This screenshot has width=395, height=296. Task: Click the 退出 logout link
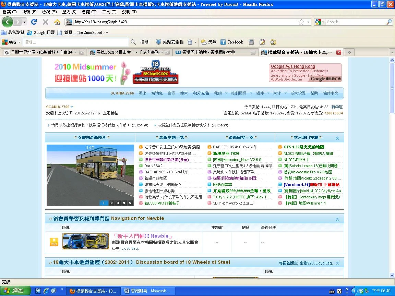point(142,93)
